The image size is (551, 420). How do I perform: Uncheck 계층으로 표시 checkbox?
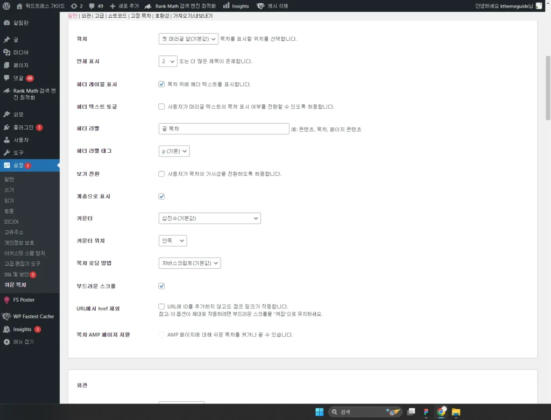[x=161, y=196]
